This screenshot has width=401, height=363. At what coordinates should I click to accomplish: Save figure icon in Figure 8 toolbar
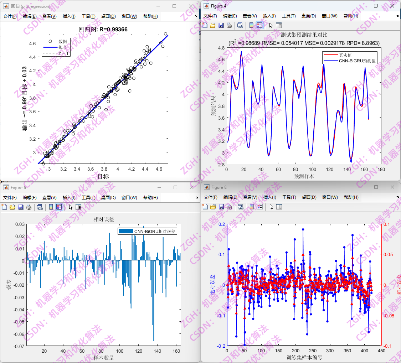click(x=221, y=207)
